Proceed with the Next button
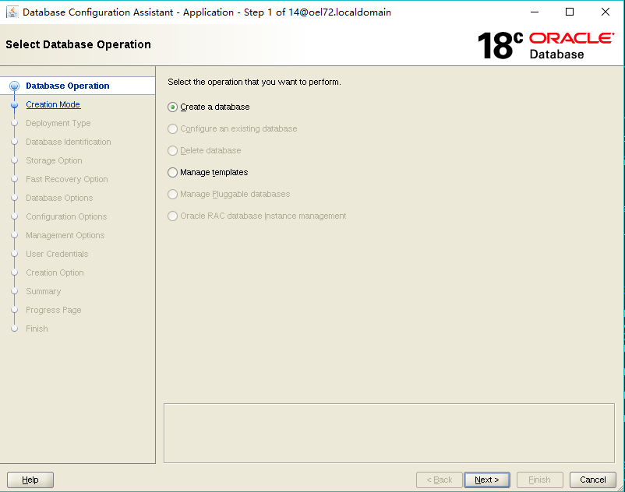This screenshot has width=625, height=492. point(487,480)
